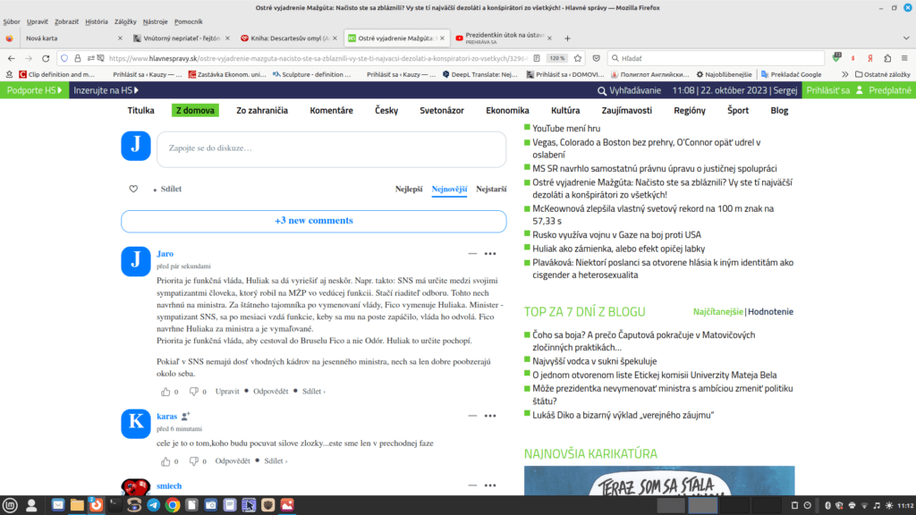
Task: Thumbs up karas's comment
Action: [x=165, y=461]
